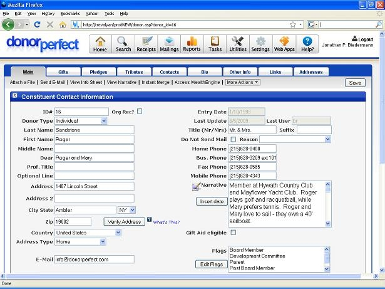Image resolution: width=385 pixels, height=289 pixels.
Task: Open the Search tool
Action: click(123, 43)
